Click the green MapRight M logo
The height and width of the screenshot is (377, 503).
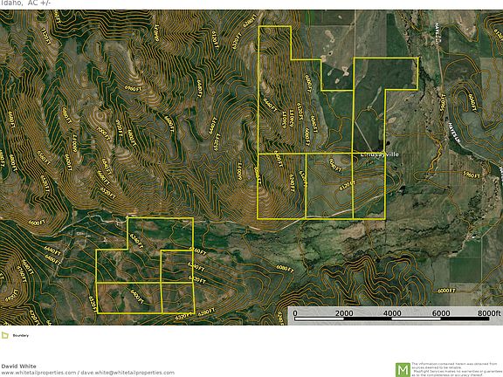(x=403, y=370)
